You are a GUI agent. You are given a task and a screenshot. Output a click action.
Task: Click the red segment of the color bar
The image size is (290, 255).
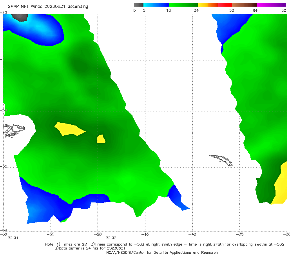(x=225, y=5)
